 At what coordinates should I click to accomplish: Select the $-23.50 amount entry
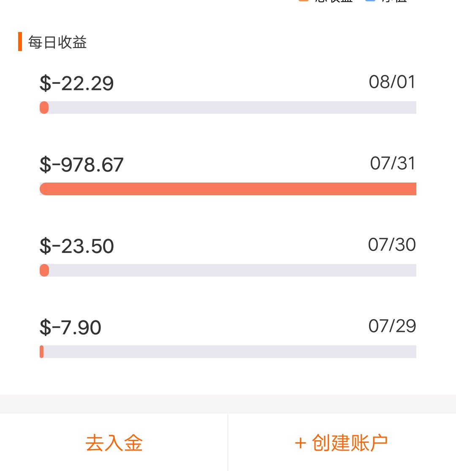click(77, 246)
